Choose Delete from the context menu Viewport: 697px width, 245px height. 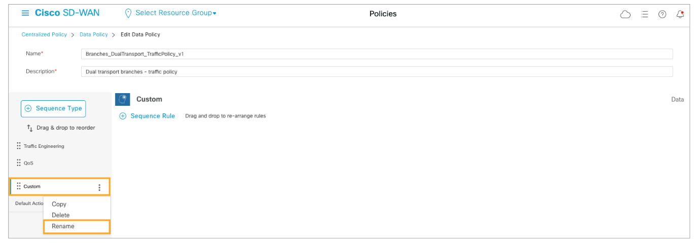61,215
